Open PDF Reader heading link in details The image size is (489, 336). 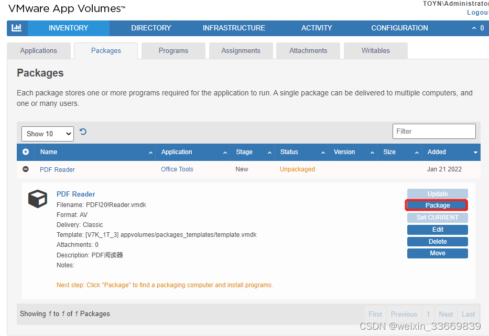(76, 194)
